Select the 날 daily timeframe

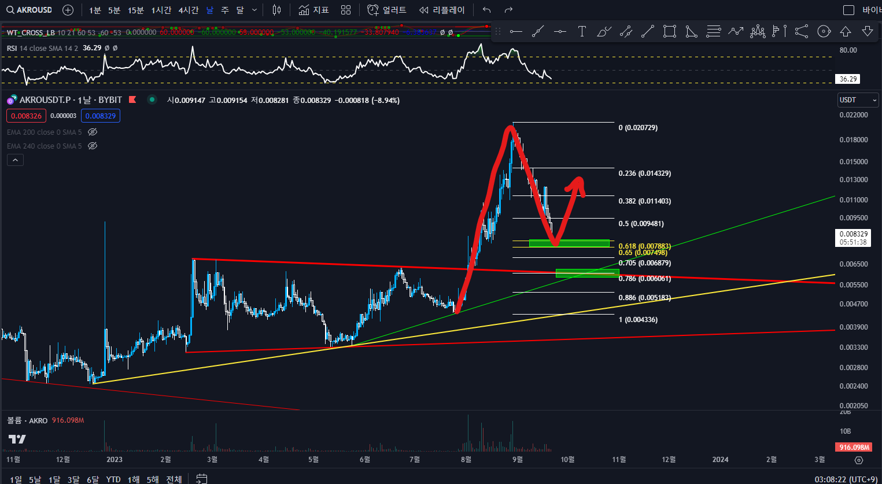[210, 10]
